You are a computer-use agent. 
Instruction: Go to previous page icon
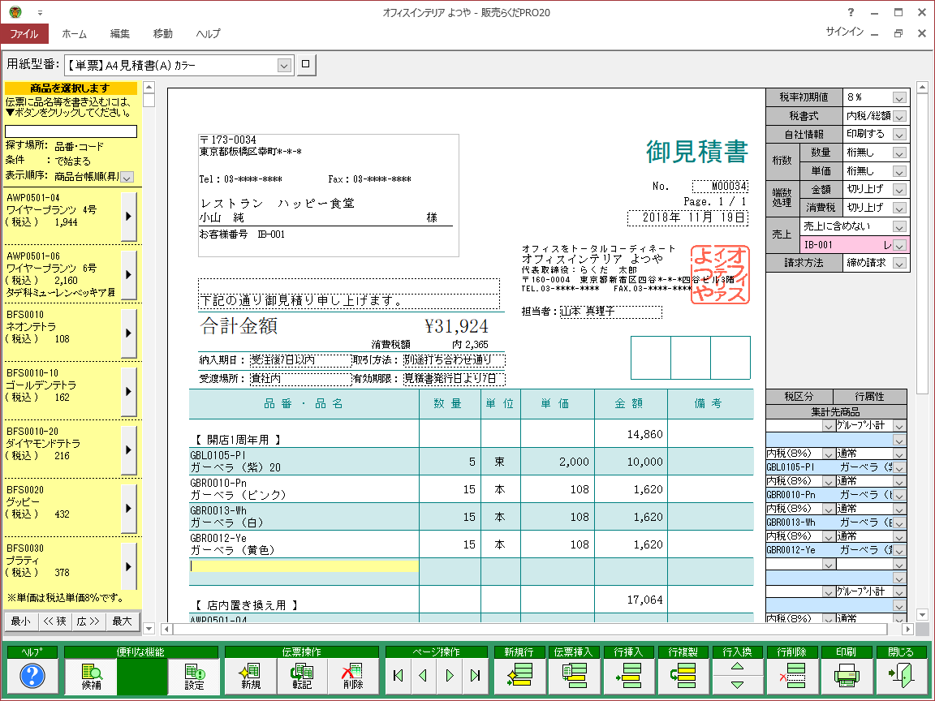click(x=424, y=675)
